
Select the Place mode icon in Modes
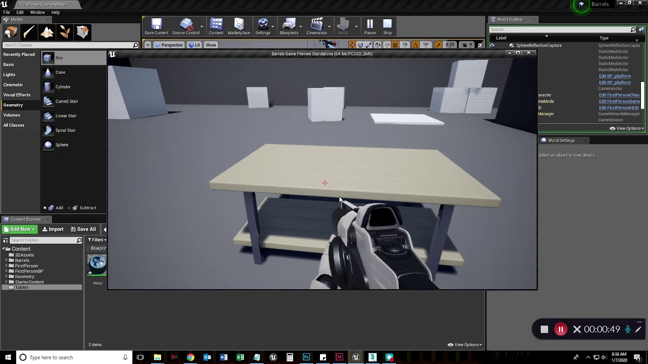pyautogui.click(x=11, y=32)
